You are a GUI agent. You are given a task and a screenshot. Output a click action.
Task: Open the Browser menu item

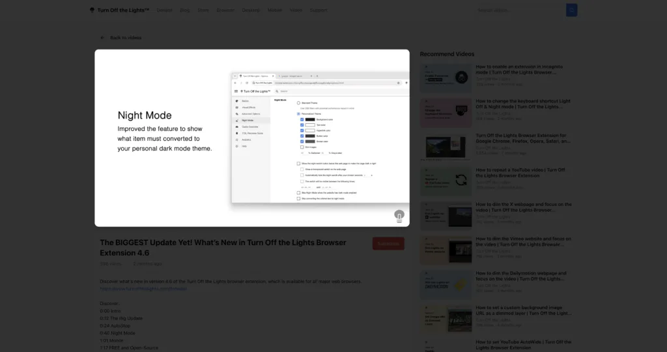(225, 10)
